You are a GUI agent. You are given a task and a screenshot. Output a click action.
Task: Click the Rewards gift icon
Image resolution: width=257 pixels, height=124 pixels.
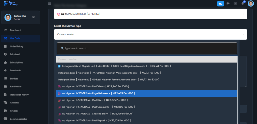pyautogui.click(x=5, y=110)
